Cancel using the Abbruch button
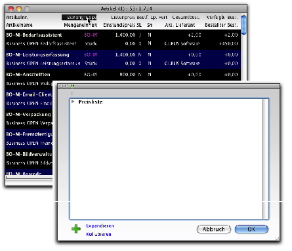This screenshot has width=292, height=251. click(214, 229)
